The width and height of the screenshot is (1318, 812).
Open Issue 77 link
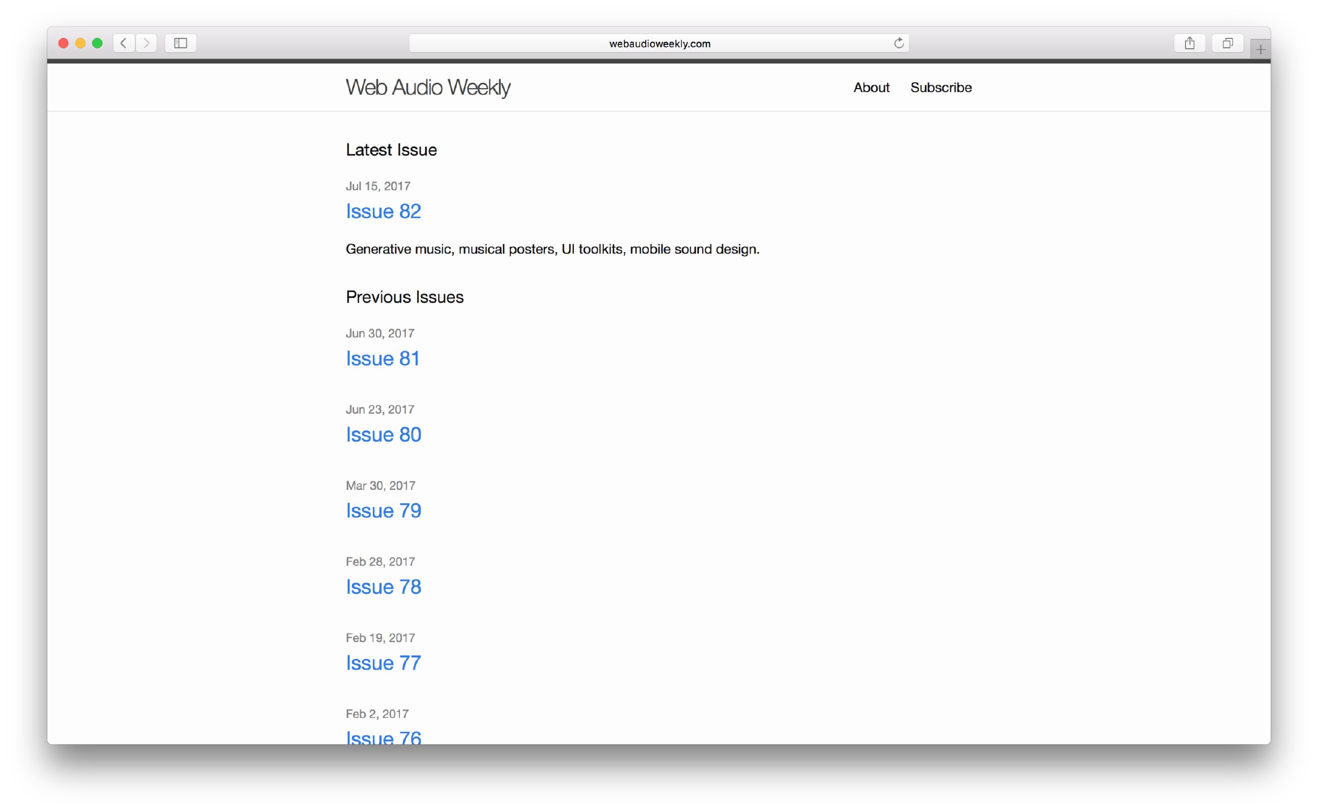[383, 663]
